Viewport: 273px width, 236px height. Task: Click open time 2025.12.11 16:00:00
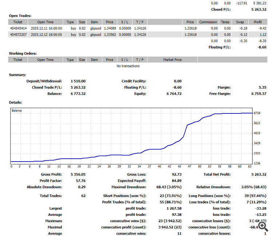(x=46, y=28)
